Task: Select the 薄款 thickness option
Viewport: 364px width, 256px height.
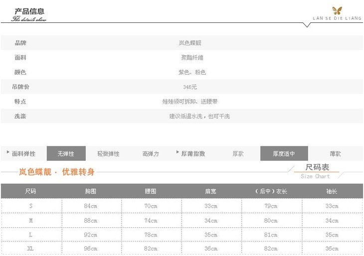Action: (335, 153)
